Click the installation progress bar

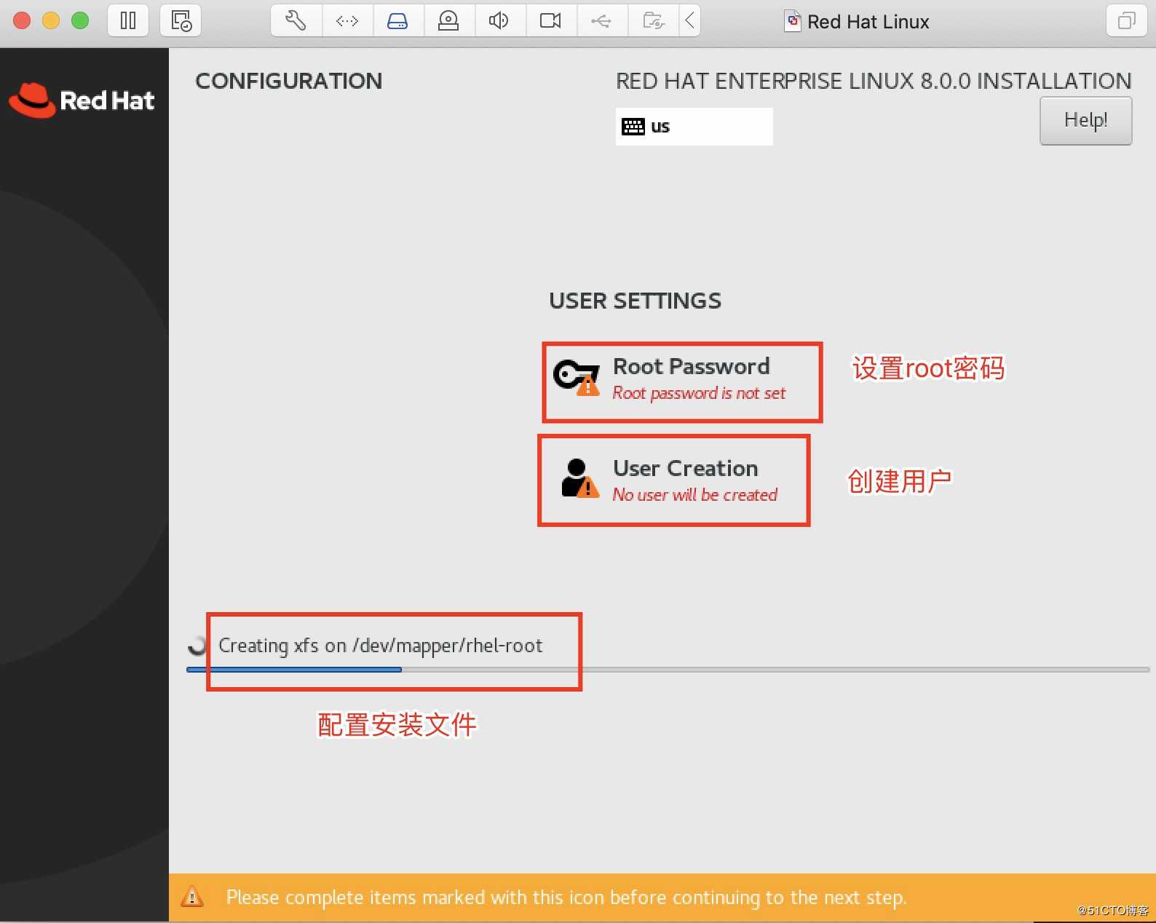pos(668,670)
